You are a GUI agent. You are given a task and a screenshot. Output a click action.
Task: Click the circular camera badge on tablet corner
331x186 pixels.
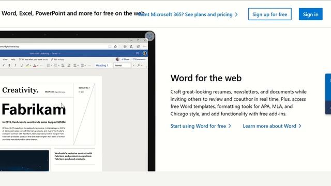point(149,36)
